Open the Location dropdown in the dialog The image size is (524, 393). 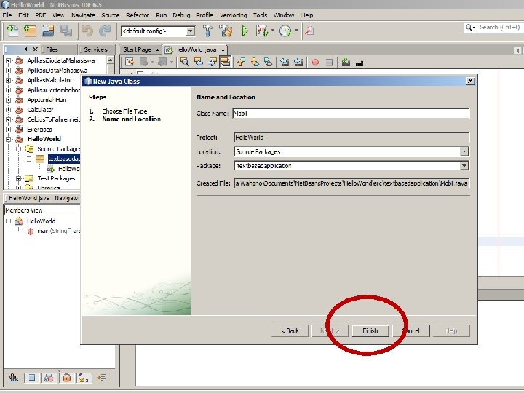coord(464,151)
